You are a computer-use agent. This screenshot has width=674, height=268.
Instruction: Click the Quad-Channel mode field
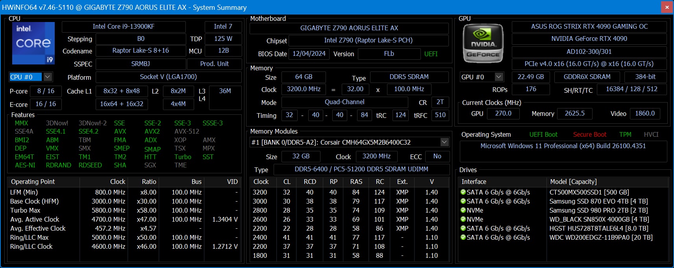pyautogui.click(x=344, y=102)
